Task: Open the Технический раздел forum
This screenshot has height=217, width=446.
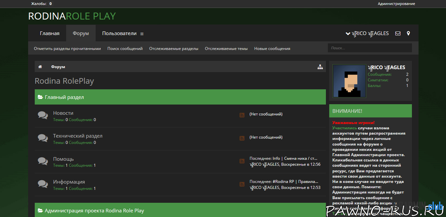Action: 78,136
